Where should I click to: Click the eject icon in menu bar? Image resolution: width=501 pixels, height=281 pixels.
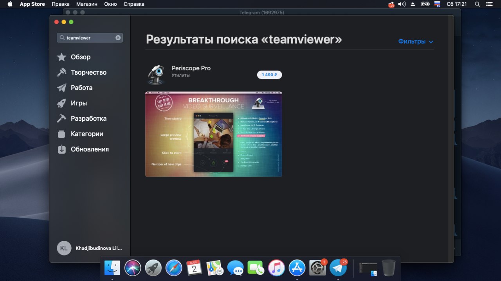click(413, 4)
